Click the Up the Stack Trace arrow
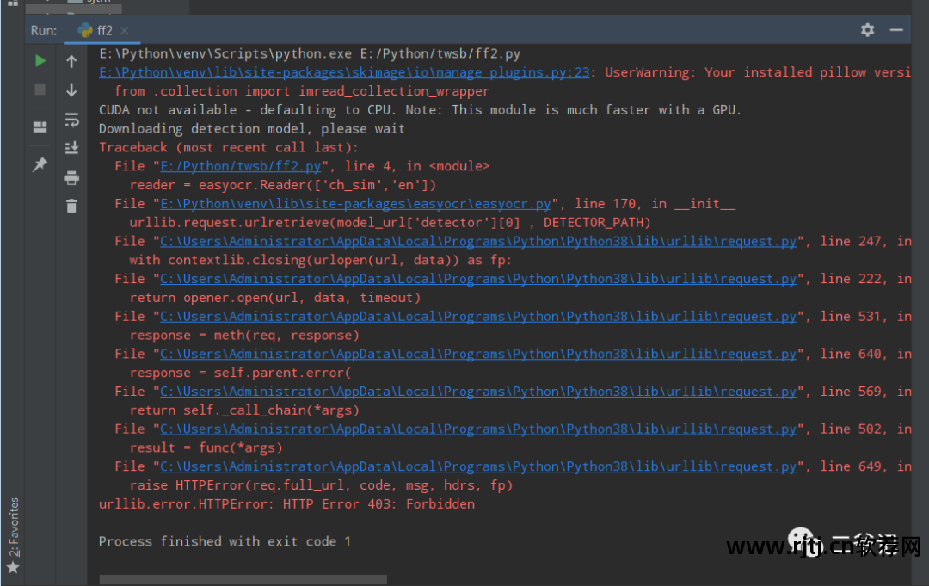Screen dimensions: 929x586 (x=71, y=61)
